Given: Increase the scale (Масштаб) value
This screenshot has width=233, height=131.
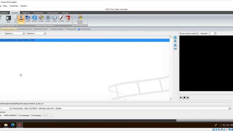Looking at the screenshot, I should click(215, 33).
